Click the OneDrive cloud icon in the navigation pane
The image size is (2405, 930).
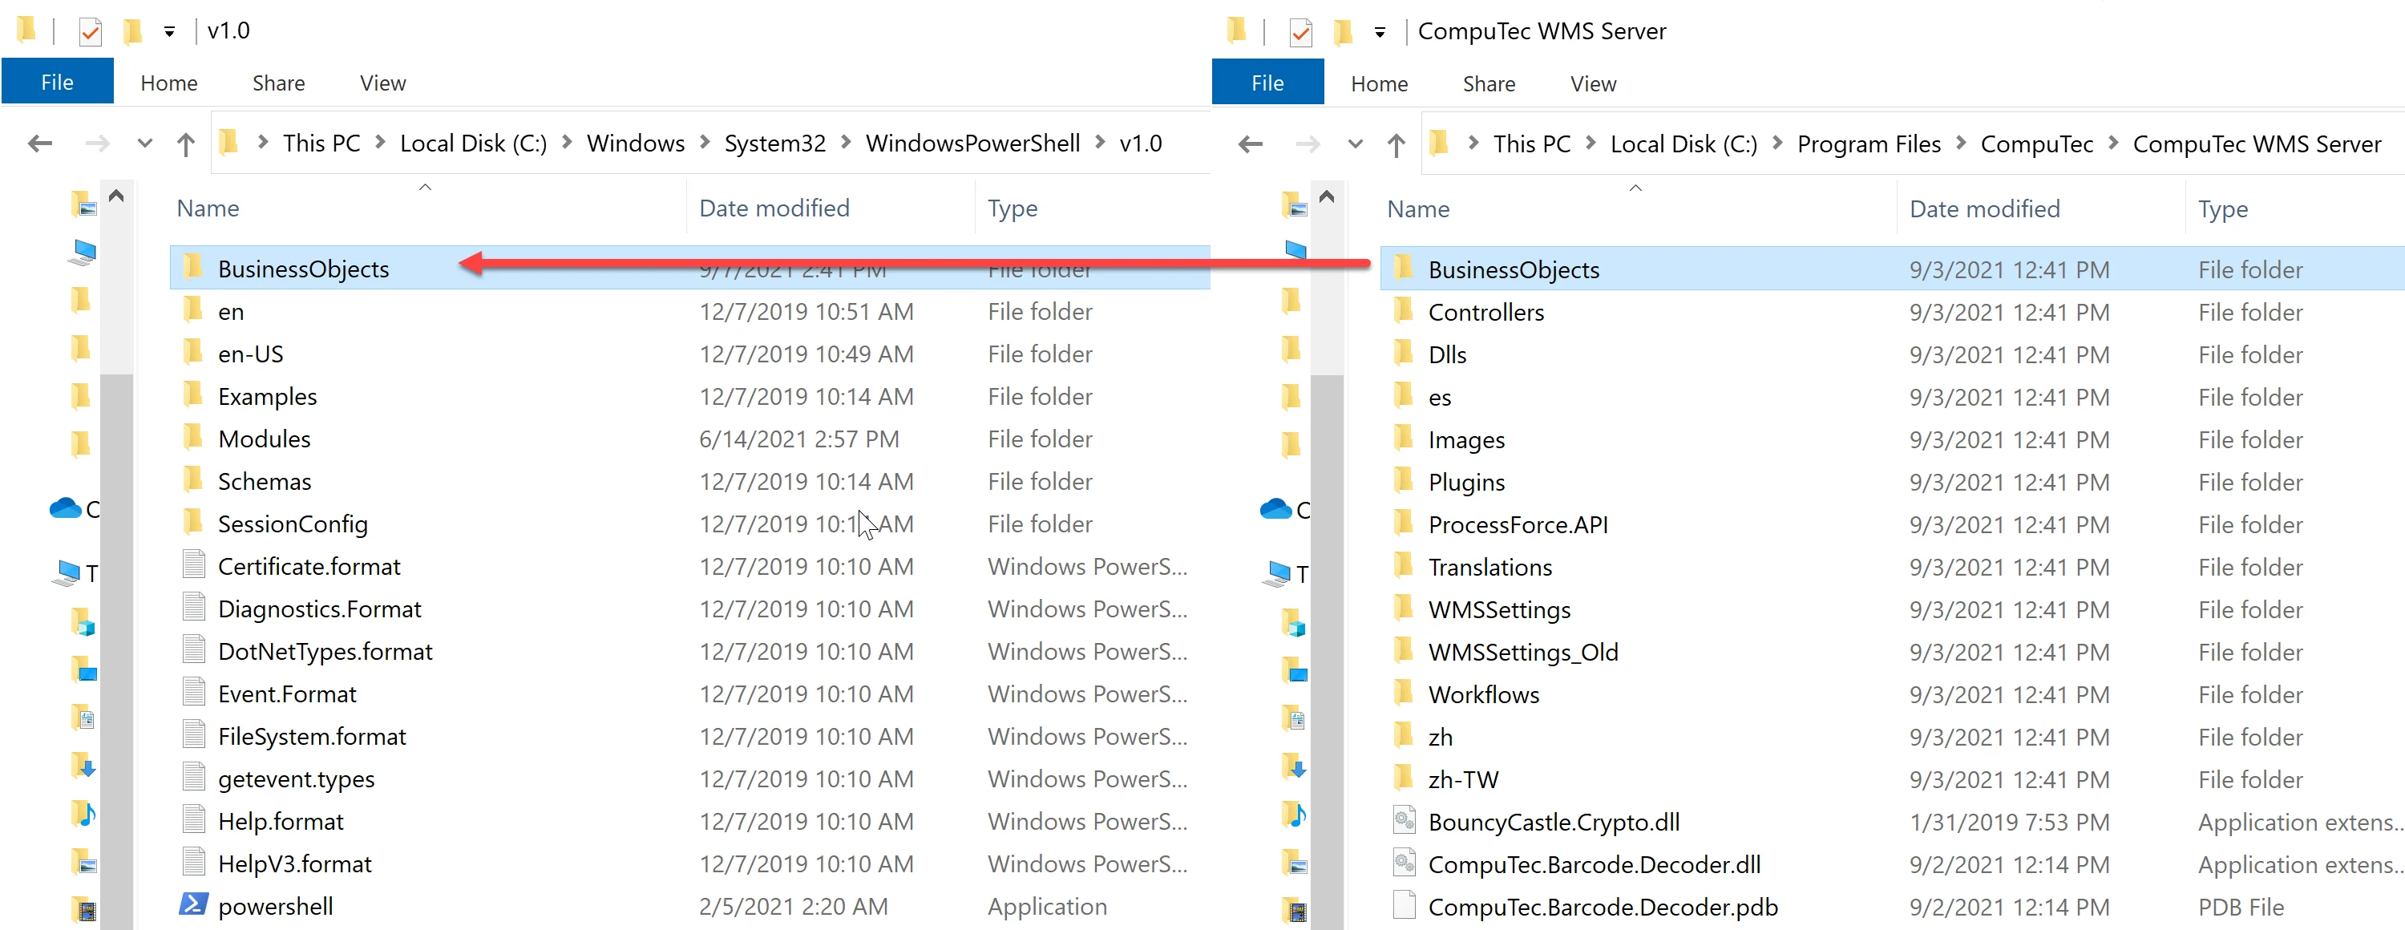pos(66,509)
